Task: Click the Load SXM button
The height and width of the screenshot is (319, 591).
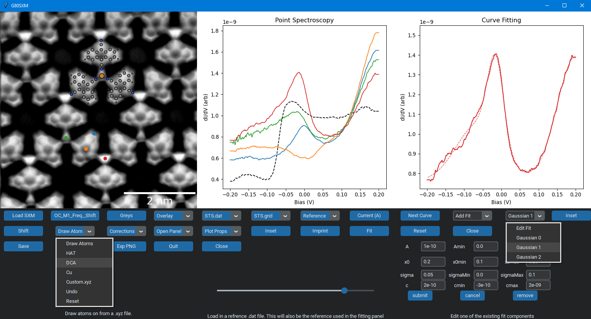Action: [23, 216]
